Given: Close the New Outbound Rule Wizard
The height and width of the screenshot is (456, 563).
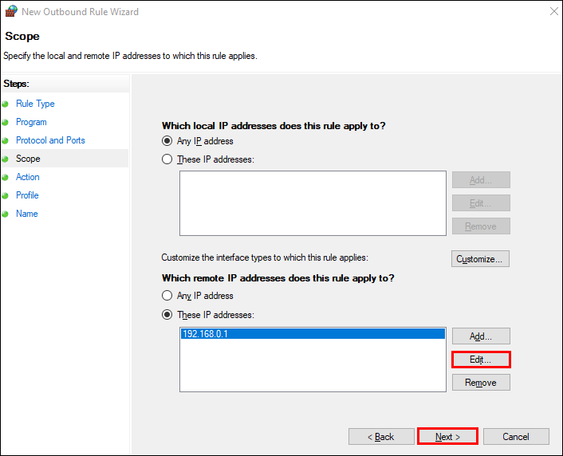Looking at the screenshot, I should (x=553, y=12).
